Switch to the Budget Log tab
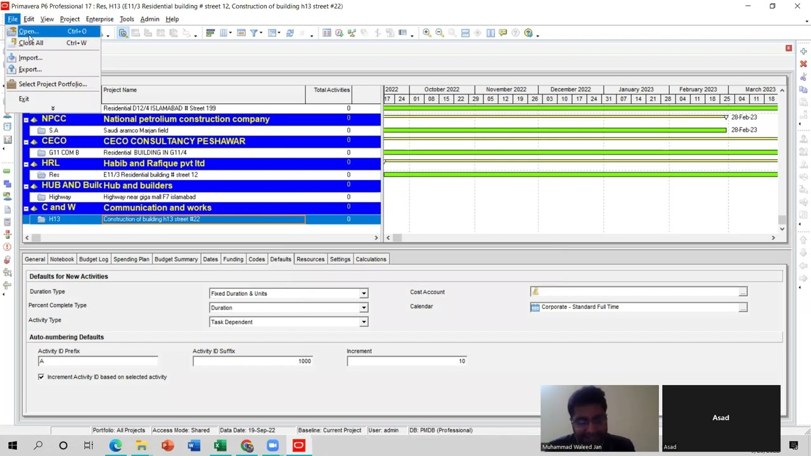811x456 pixels. point(94,259)
